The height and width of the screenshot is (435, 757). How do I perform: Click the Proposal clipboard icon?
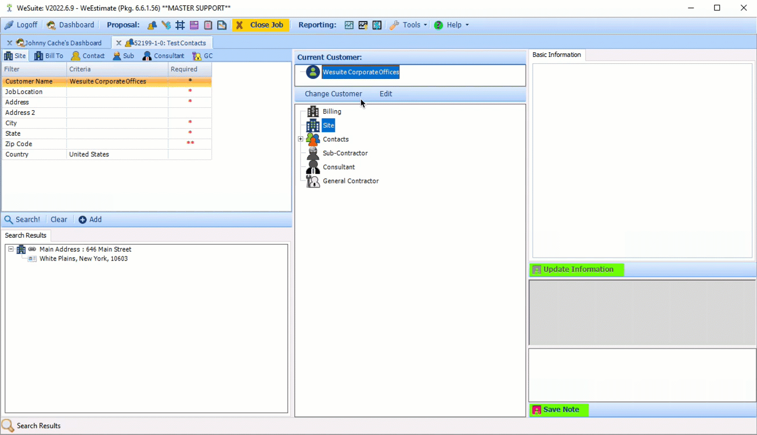(208, 25)
